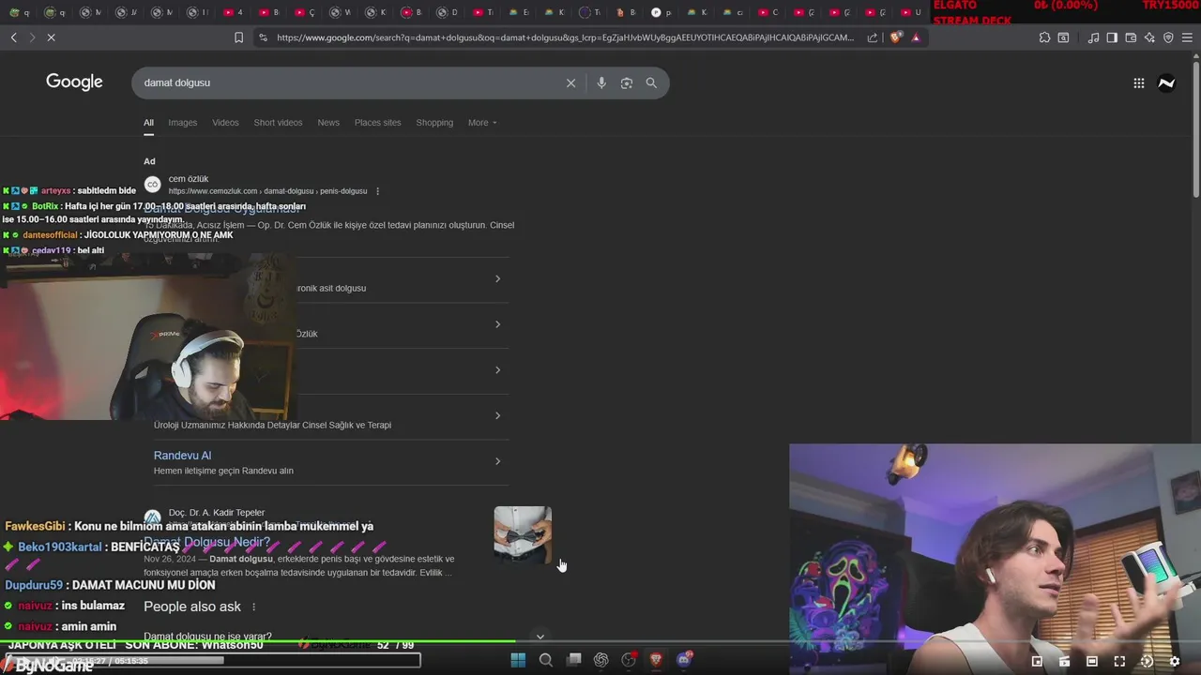Open the Brave Wallet icon

[x=1131, y=37]
